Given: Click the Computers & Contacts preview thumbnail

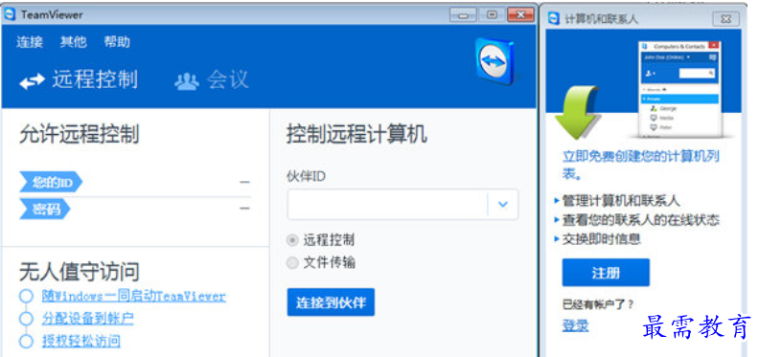Looking at the screenshot, I should pos(679,90).
